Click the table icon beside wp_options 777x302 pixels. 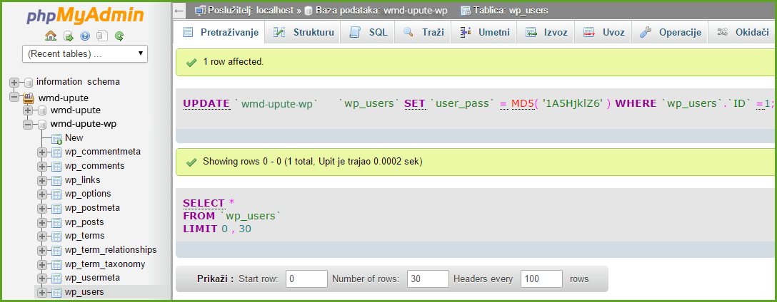[56, 194]
